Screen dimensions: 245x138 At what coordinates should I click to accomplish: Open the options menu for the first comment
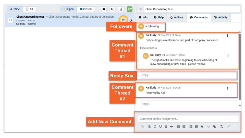(228, 36)
